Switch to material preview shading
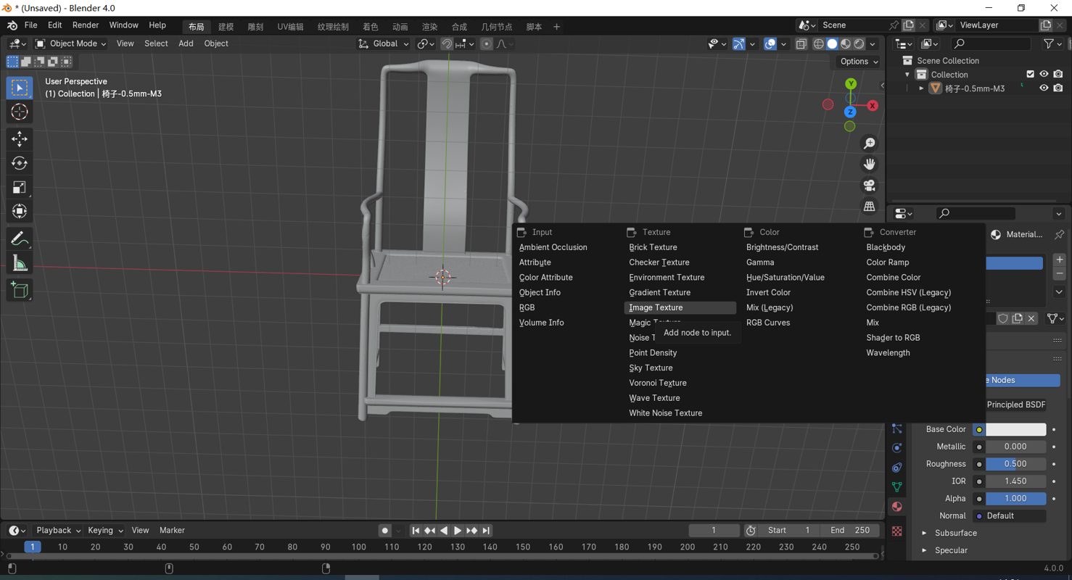This screenshot has height=580, width=1072. coord(846,43)
